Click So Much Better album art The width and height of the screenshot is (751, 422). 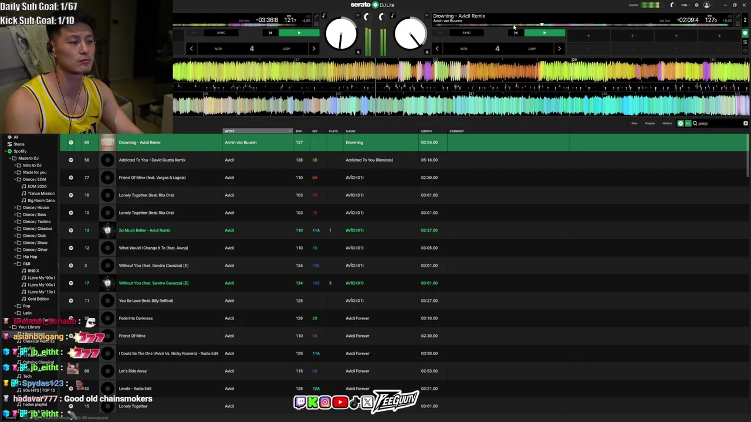tap(107, 230)
